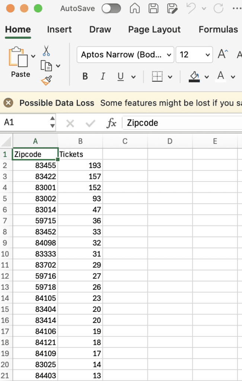Dismiss the Possible Data Loss warning
242x381 pixels.
point(9,103)
